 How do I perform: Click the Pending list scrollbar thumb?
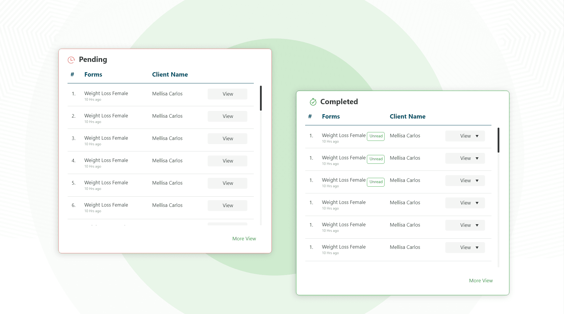click(x=261, y=98)
